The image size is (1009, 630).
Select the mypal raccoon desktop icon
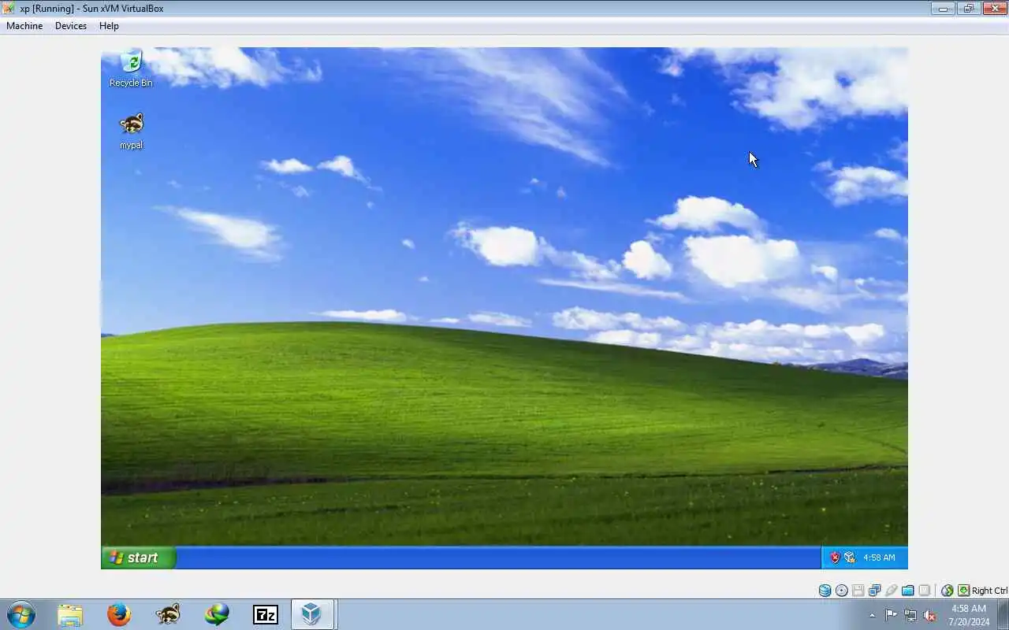pyautogui.click(x=131, y=131)
